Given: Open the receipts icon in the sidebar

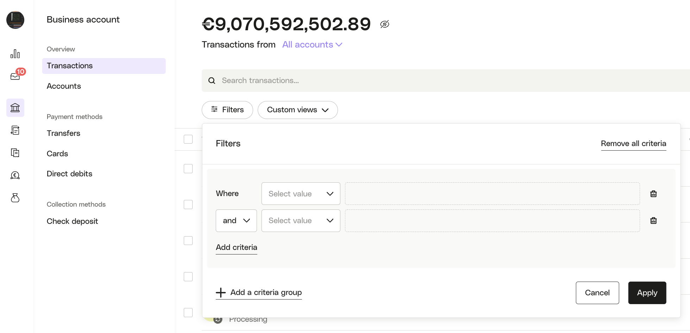Looking at the screenshot, I should (x=15, y=153).
